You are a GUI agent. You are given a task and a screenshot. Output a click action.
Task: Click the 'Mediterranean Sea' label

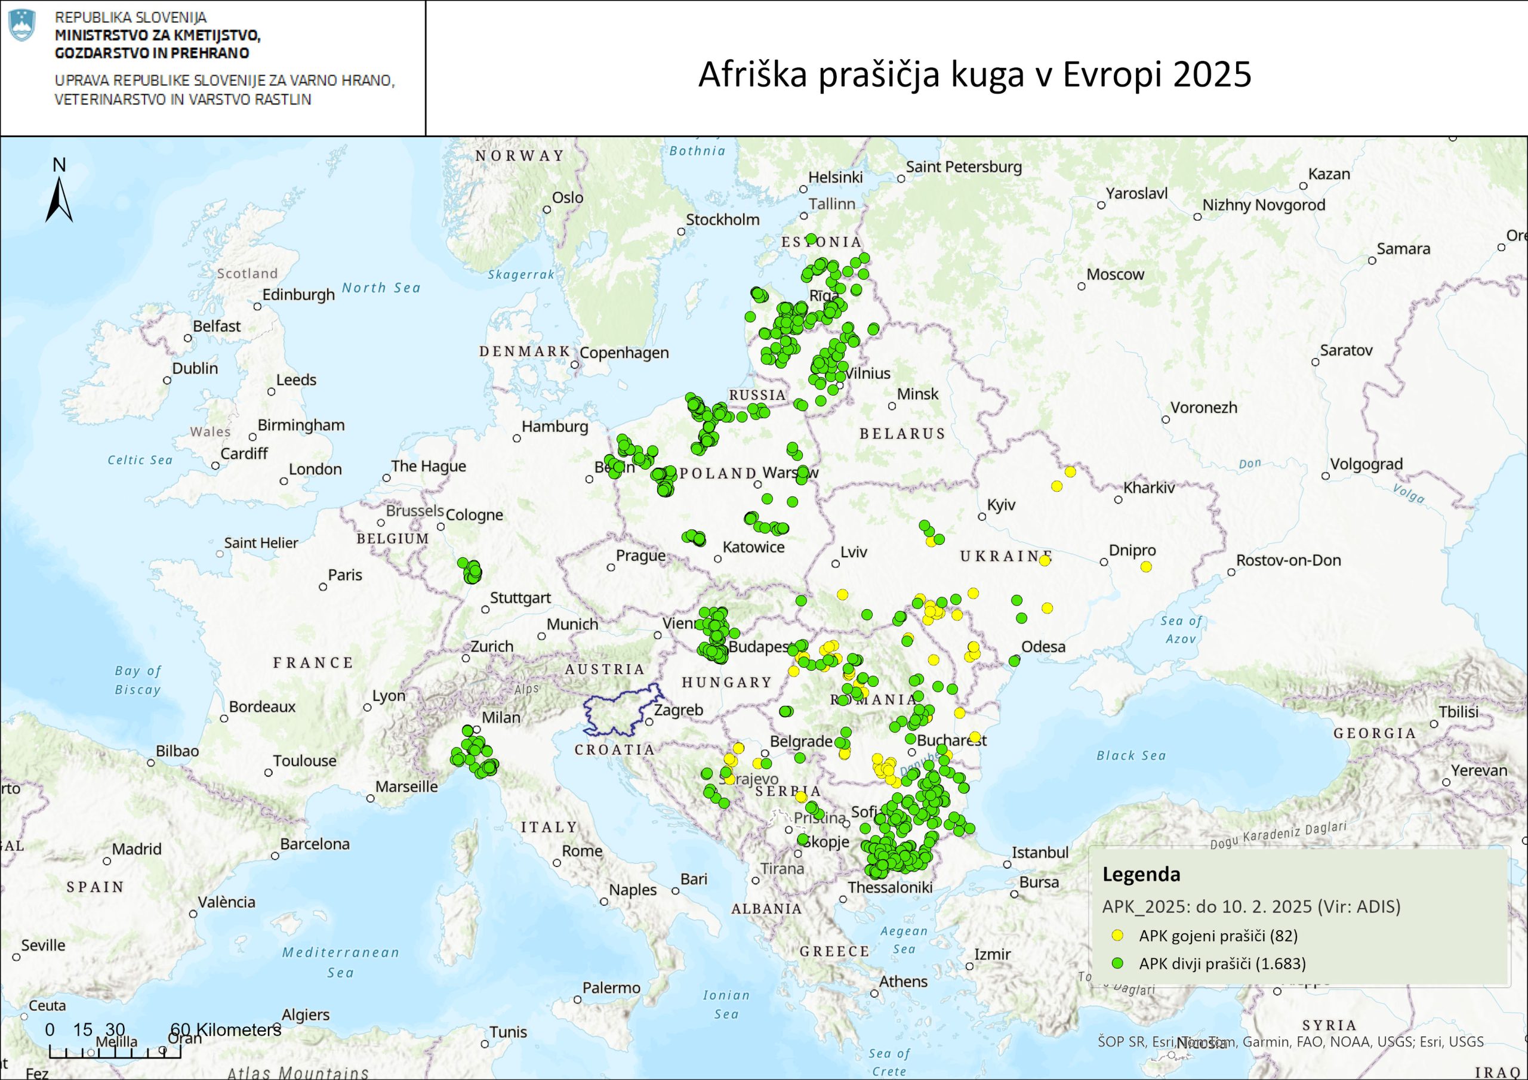pos(341,962)
